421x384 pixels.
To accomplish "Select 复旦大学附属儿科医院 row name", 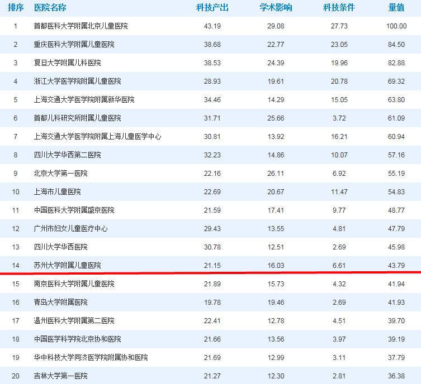I will 68,63.
